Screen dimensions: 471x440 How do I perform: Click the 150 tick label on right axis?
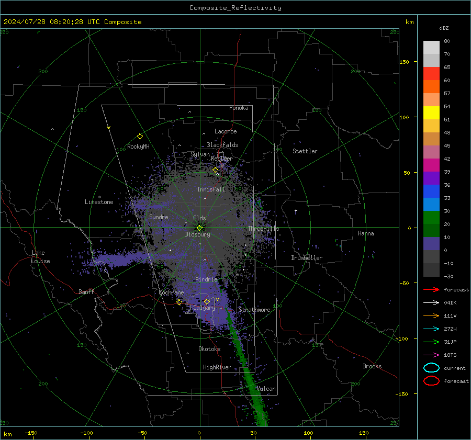(404, 62)
